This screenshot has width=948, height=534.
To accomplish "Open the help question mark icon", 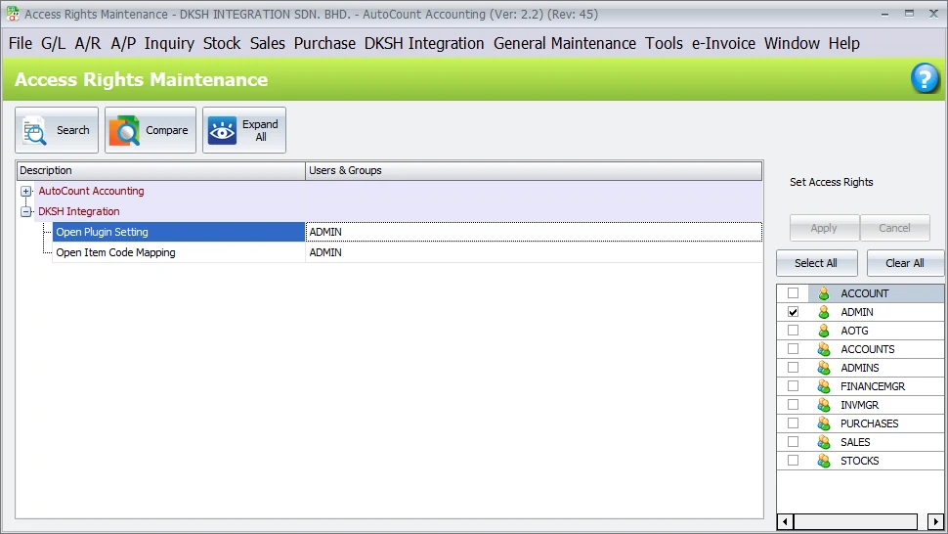I will click(x=925, y=78).
